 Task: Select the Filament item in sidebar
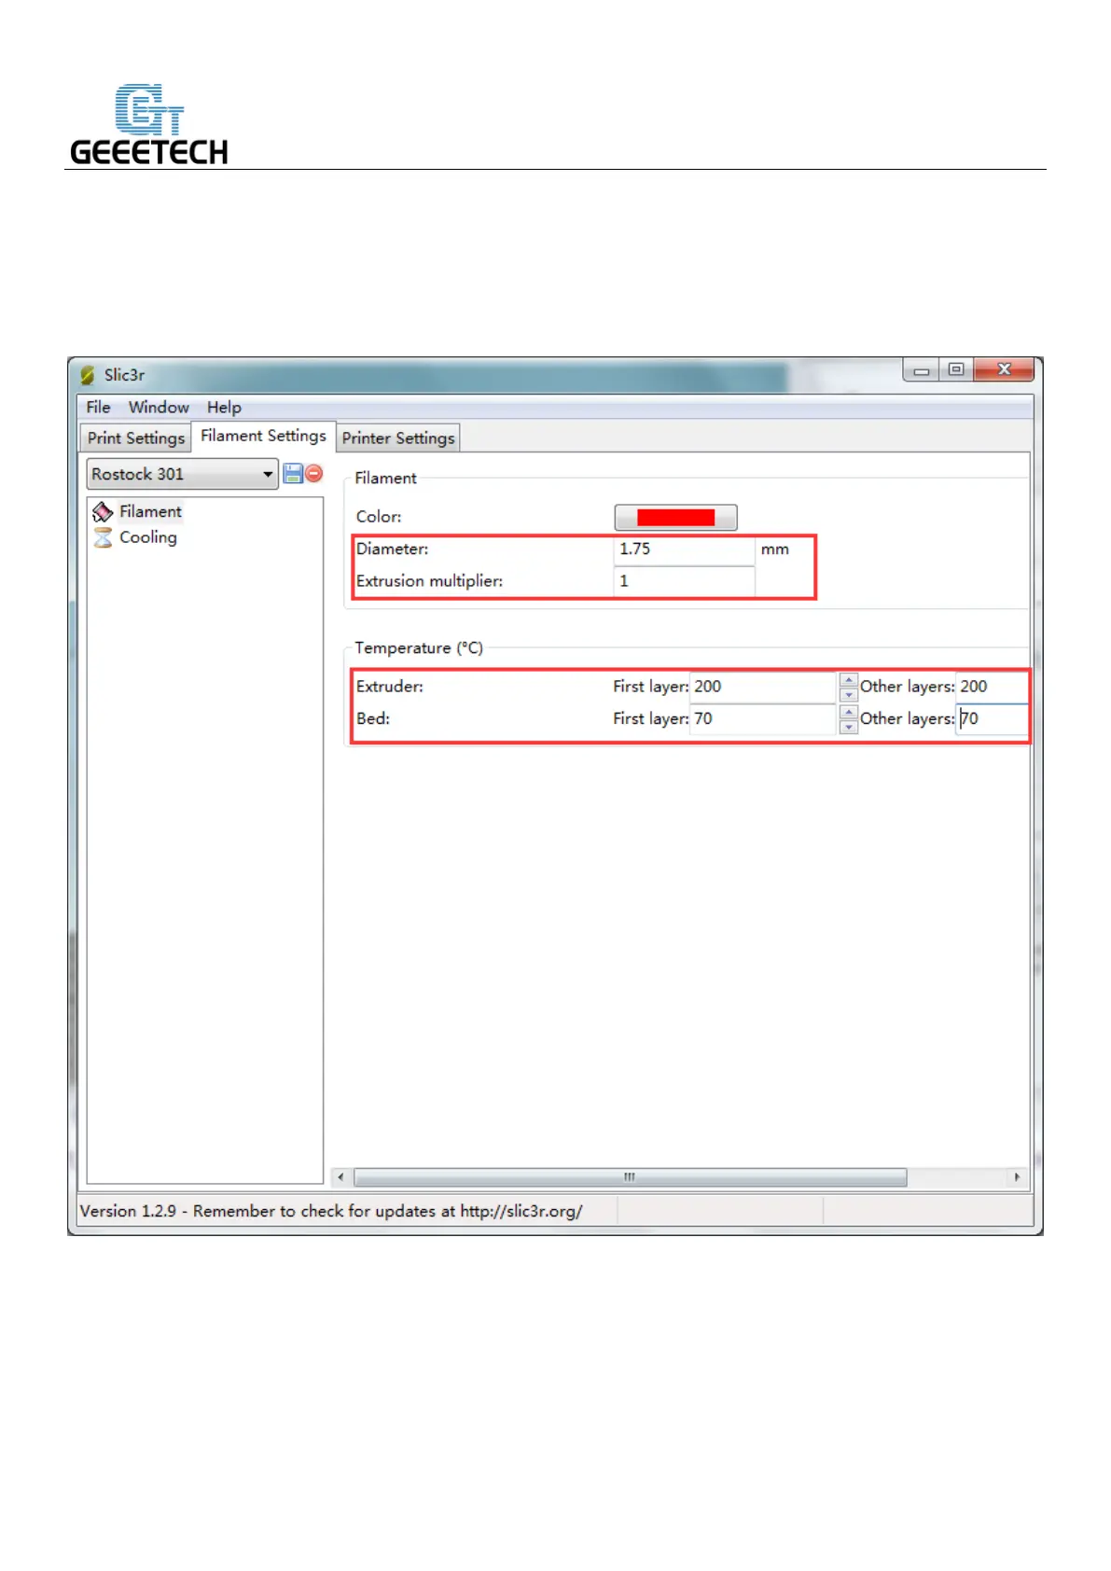[x=150, y=511]
